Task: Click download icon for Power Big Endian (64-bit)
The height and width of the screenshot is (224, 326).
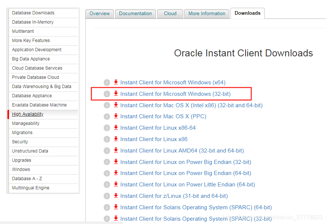Action: pos(116,173)
